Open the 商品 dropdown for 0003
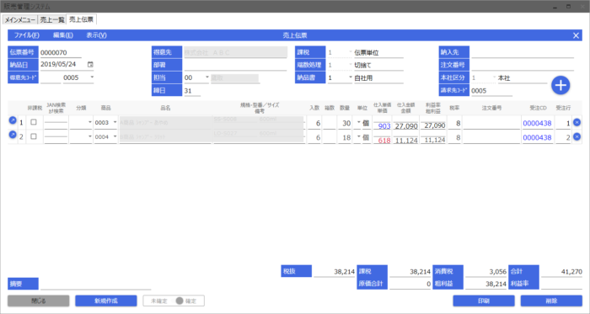 [115, 122]
